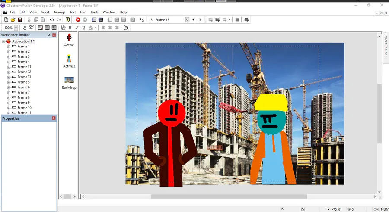Click the teal construction worker character

click(x=273, y=139)
